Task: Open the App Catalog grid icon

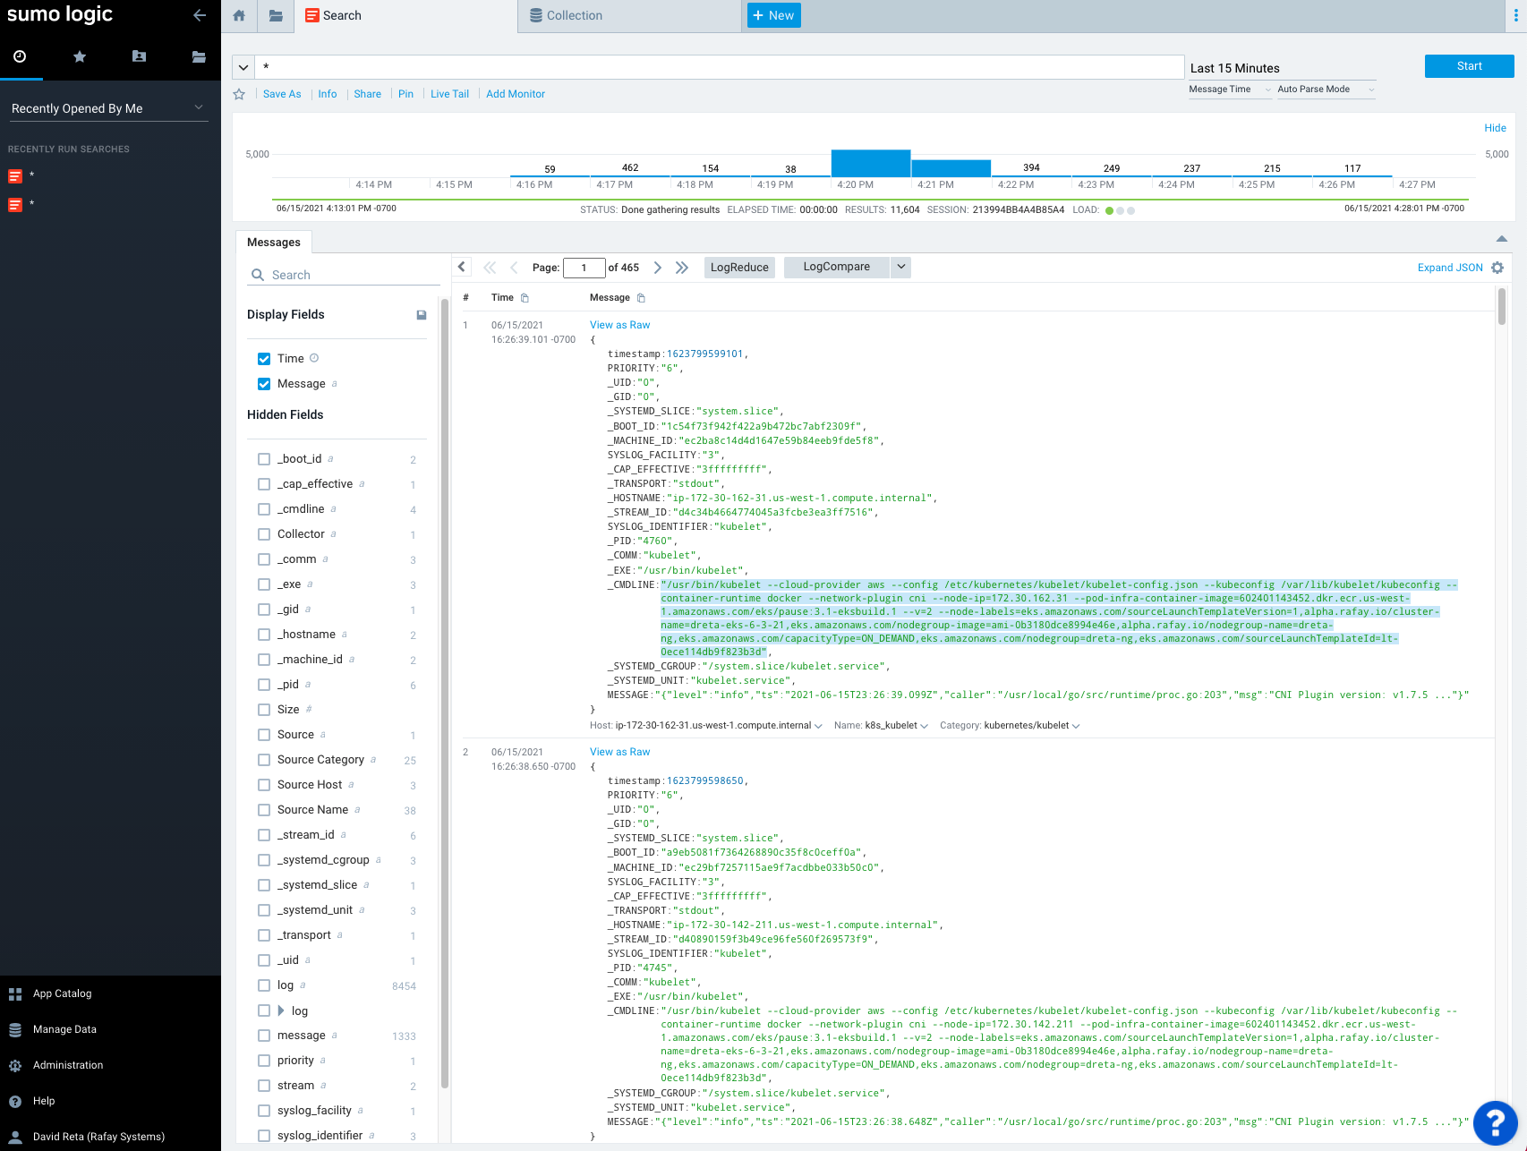Action: click(15, 994)
